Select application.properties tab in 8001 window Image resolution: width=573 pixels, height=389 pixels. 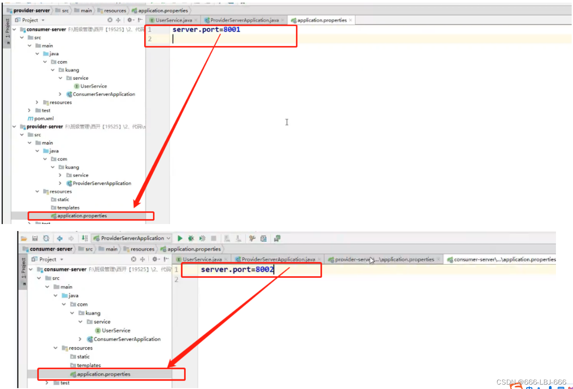point(321,20)
